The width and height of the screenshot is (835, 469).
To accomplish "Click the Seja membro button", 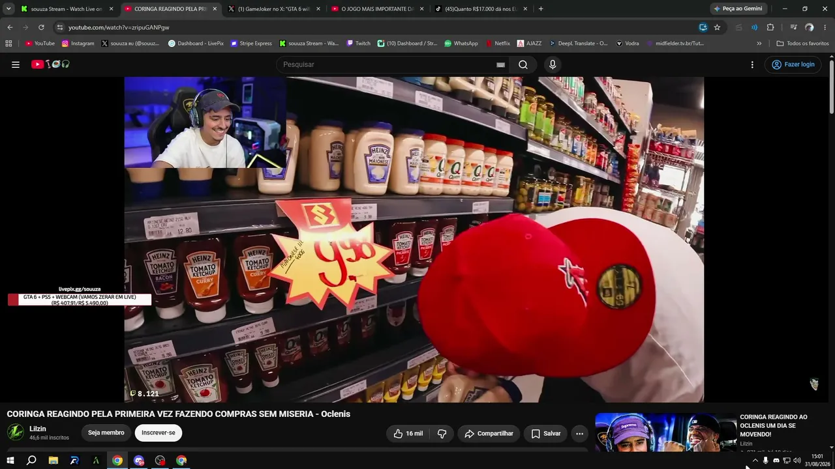I will [x=106, y=433].
